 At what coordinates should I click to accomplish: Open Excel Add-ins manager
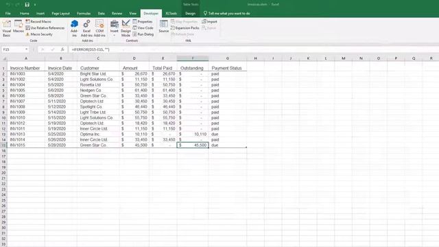click(x=86, y=28)
